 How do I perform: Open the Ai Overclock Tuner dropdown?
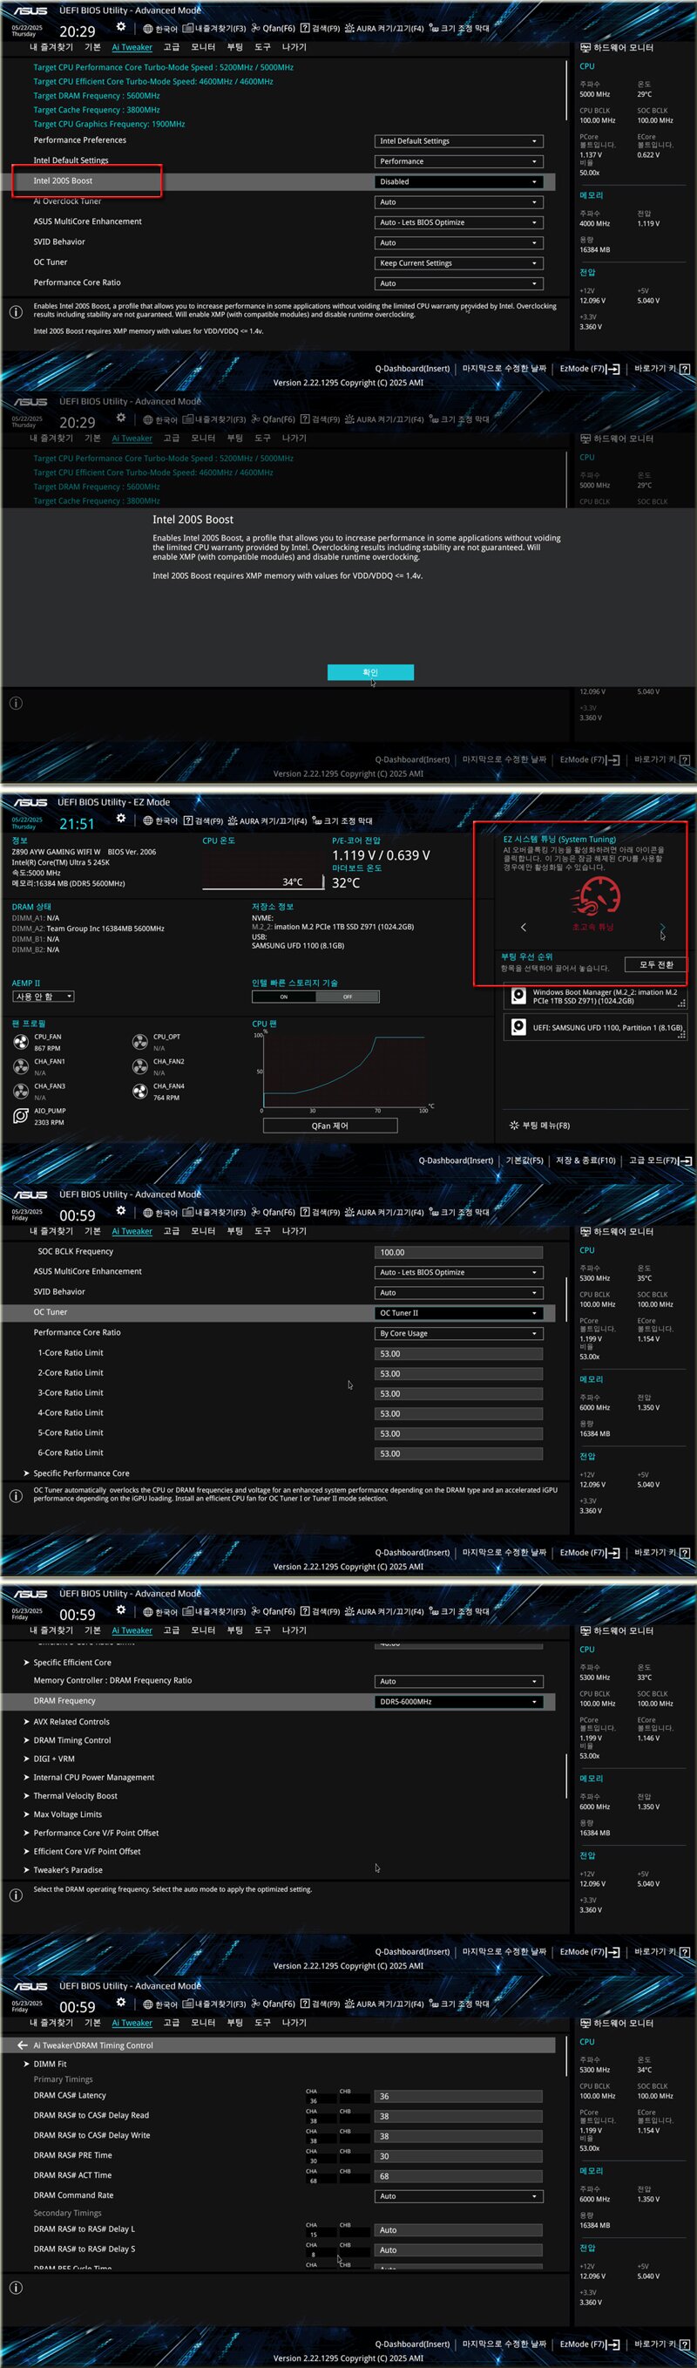click(458, 202)
